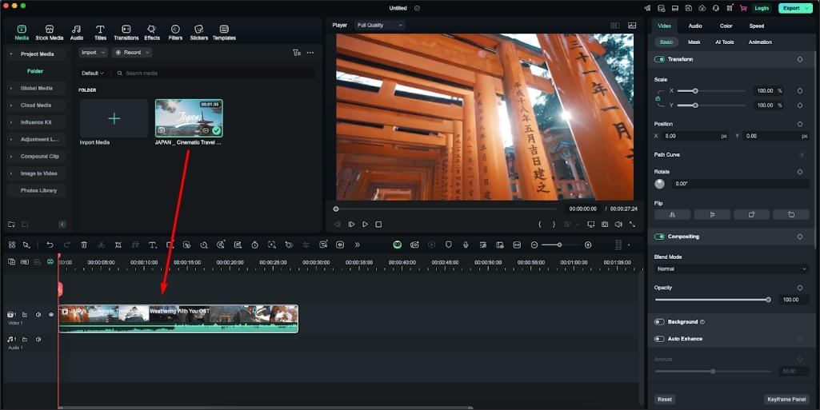820x410 pixels.
Task: Hide Video 1 track with eye icon
Action: pos(51,314)
